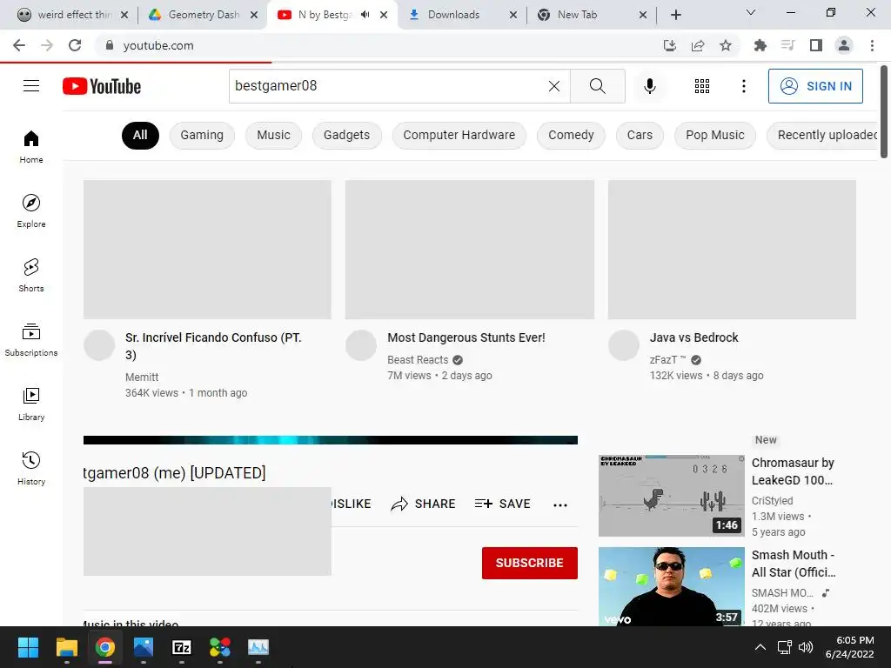Show hidden system tray icons
The width and height of the screenshot is (891, 668).
pos(760,647)
